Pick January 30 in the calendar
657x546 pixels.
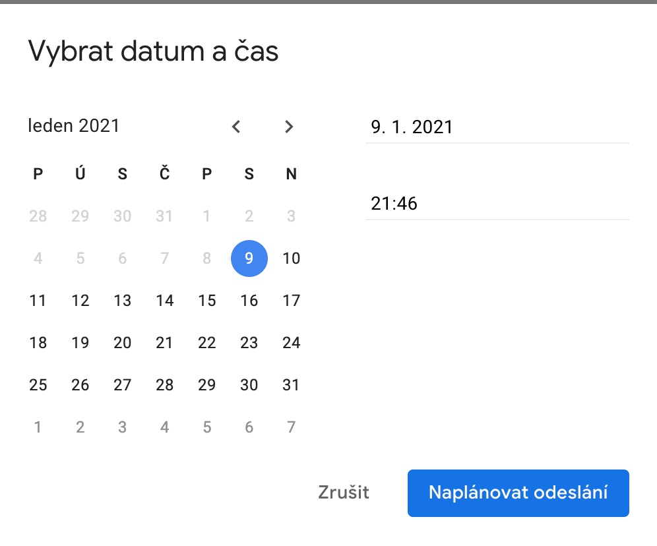[x=249, y=385]
